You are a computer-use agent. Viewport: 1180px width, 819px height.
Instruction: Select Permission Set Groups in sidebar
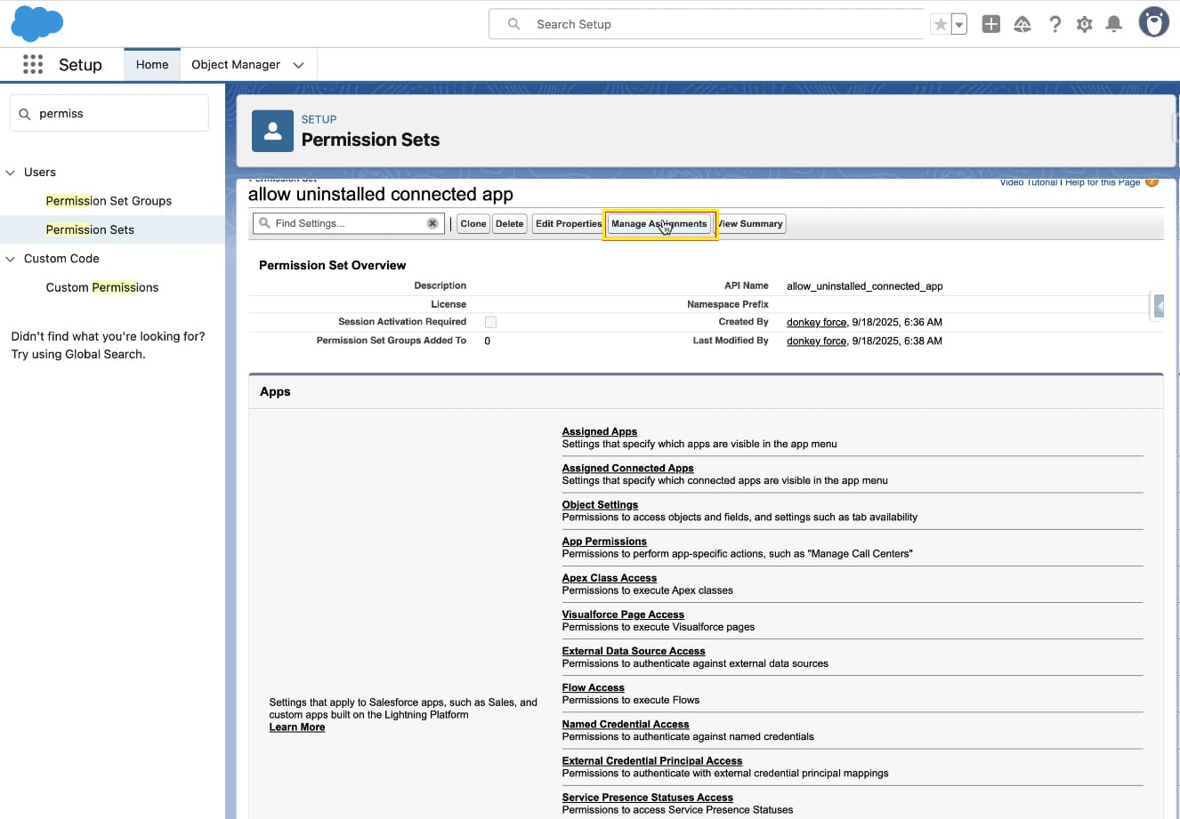(x=109, y=201)
